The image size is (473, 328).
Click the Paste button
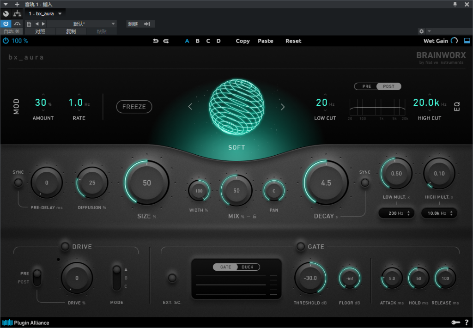[266, 41]
